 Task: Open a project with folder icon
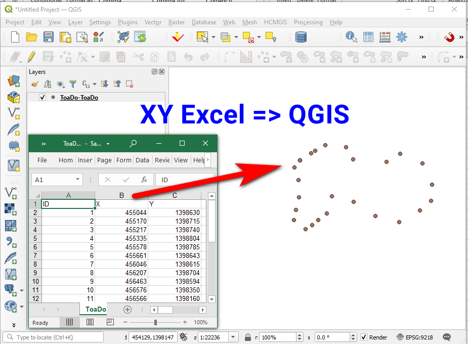[x=32, y=37]
